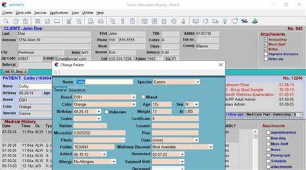Click the Microchip number field
The width and height of the screenshot is (306, 170).
pyautogui.click(x=99, y=133)
